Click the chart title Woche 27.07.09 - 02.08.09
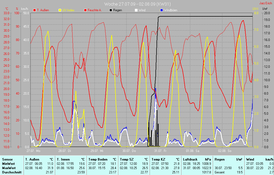This screenshot has width=274, height=175. point(137,4)
